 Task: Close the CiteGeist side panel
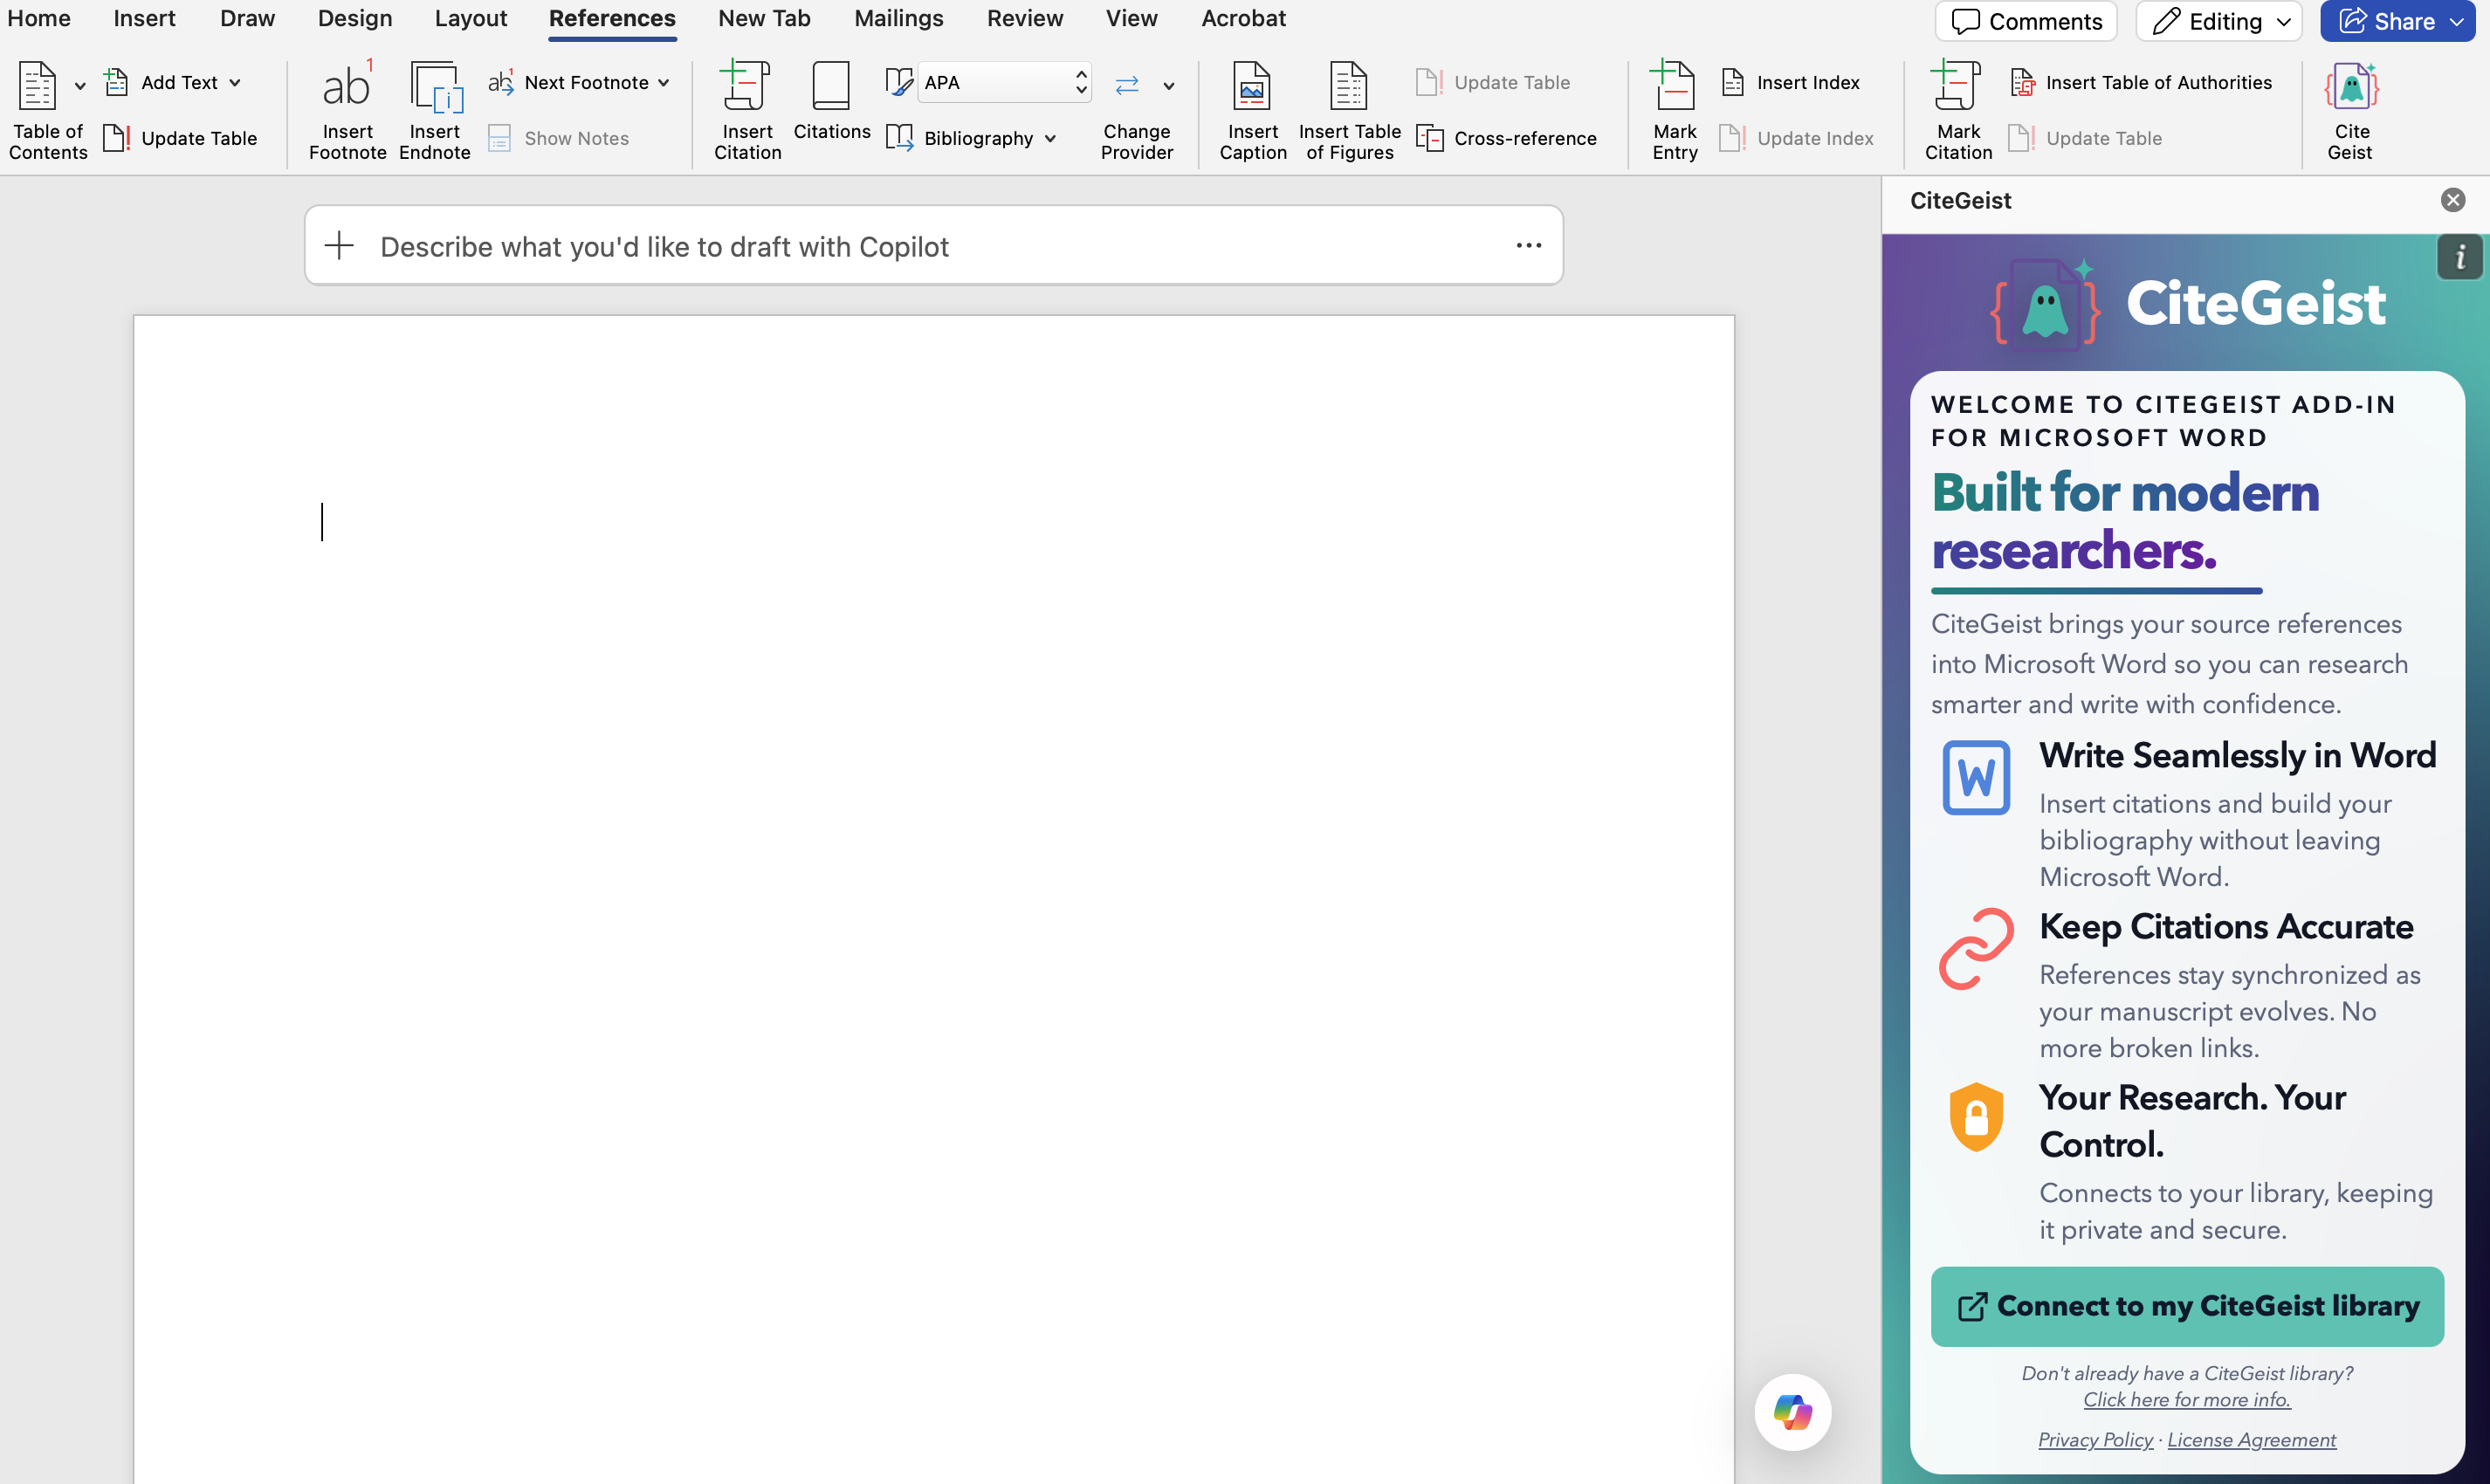[x=2452, y=200]
